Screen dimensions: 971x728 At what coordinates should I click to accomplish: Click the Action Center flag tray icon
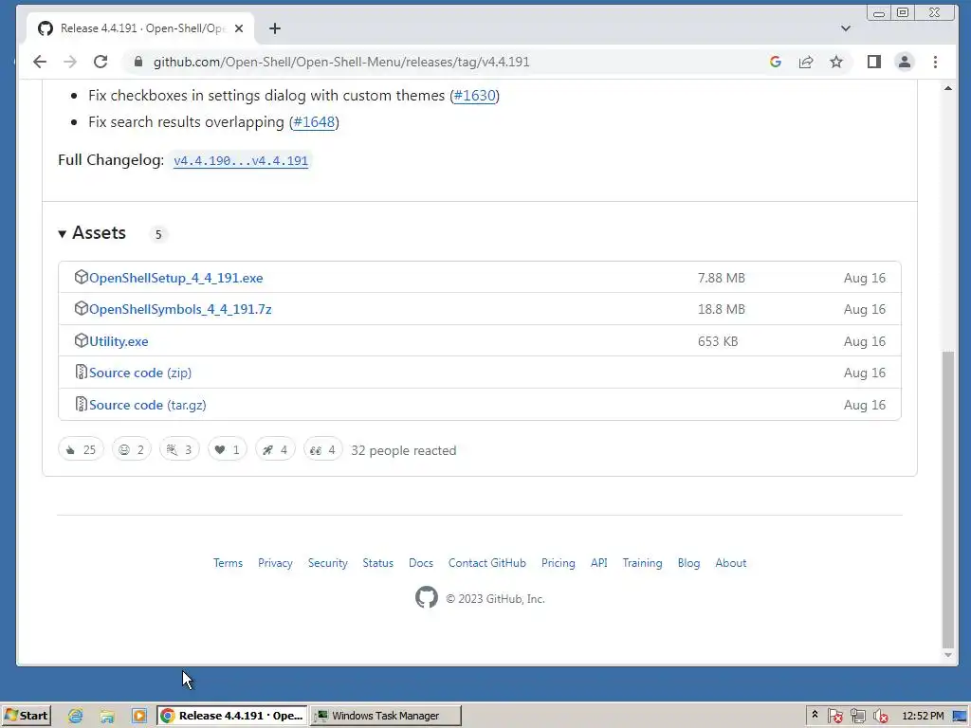[x=834, y=716]
